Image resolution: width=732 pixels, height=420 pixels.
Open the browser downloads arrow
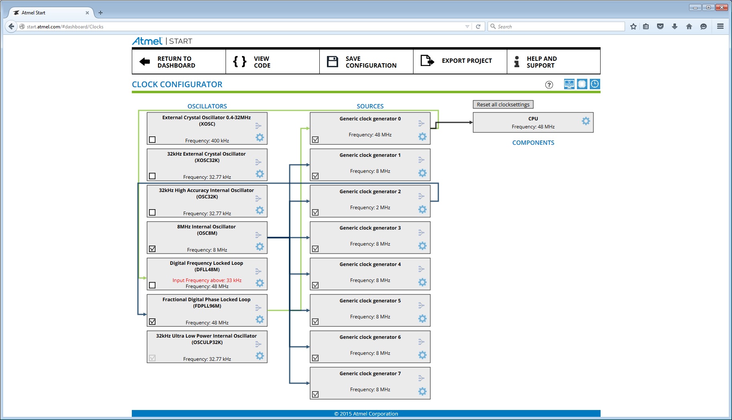pos(675,26)
